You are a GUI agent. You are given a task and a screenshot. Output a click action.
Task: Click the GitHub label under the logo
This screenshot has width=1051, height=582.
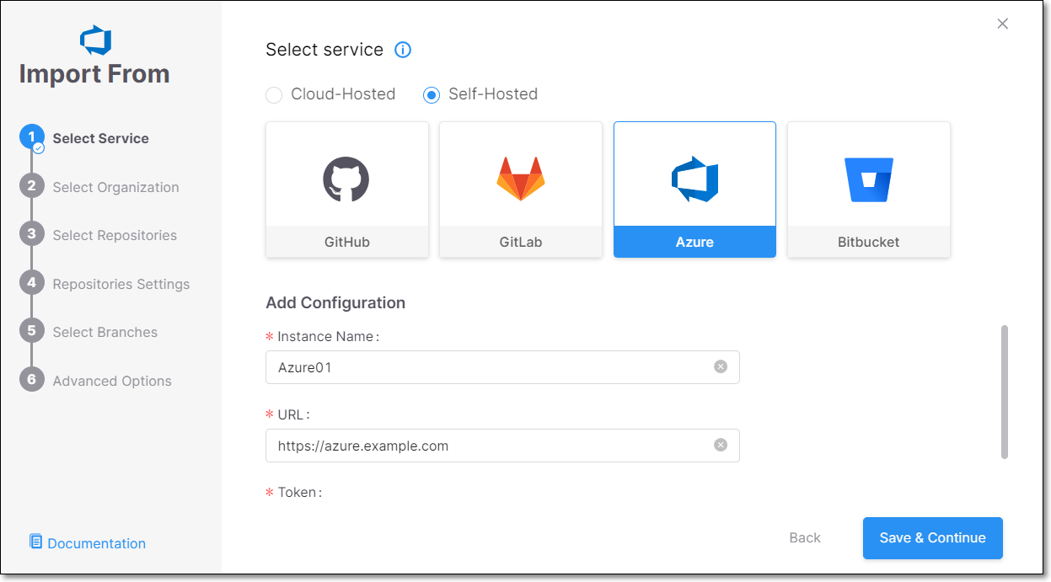pyautogui.click(x=347, y=242)
